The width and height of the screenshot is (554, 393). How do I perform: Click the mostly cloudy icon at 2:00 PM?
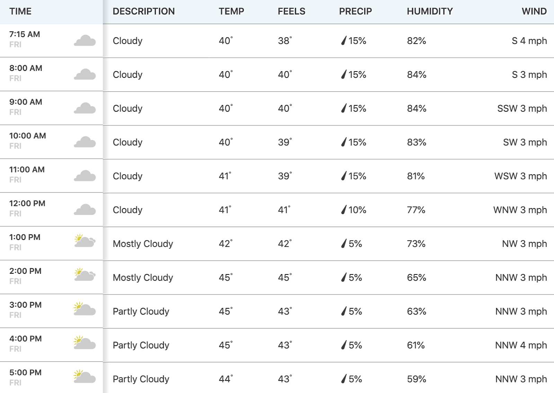[85, 274]
